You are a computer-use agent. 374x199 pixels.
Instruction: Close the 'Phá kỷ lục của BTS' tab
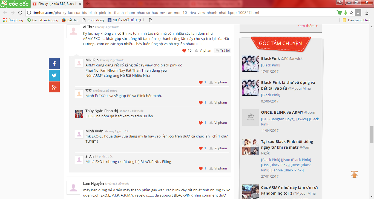point(80,4)
